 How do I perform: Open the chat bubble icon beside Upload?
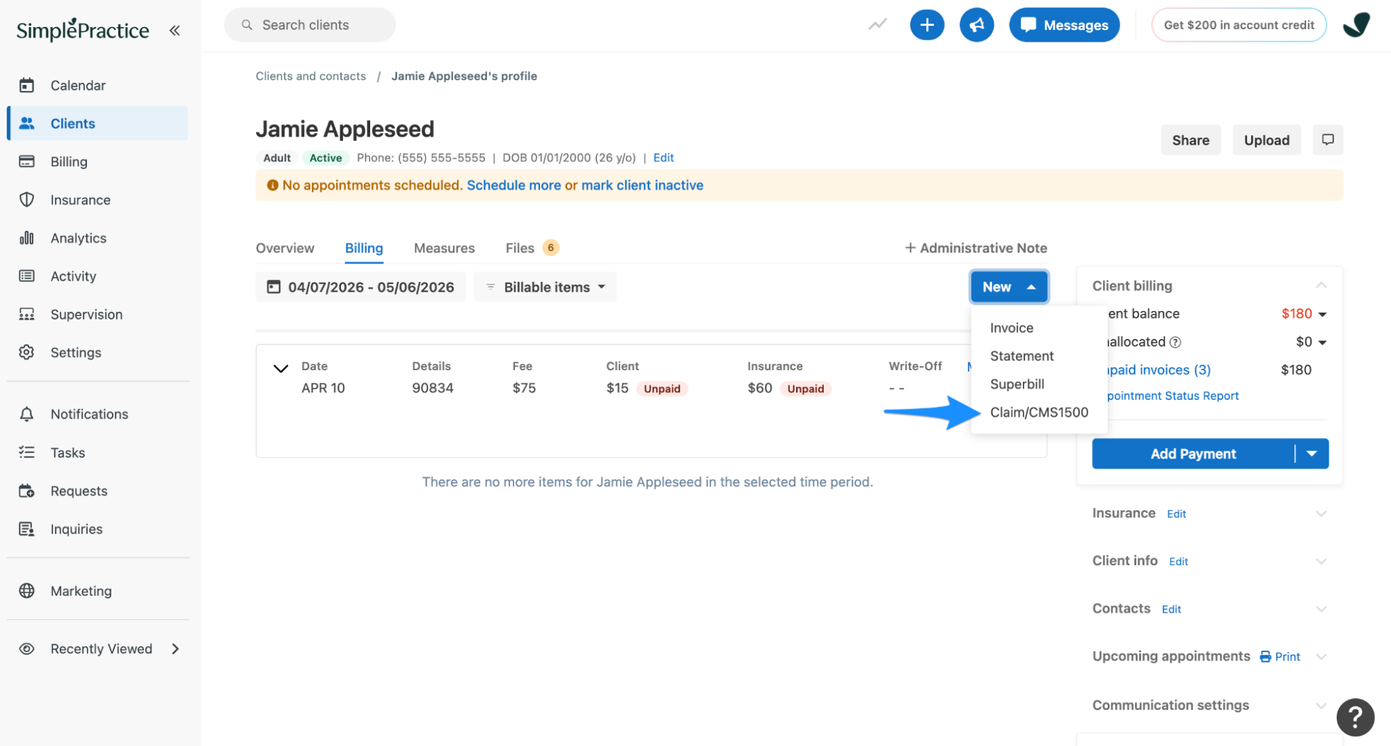pyautogui.click(x=1328, y=140)
